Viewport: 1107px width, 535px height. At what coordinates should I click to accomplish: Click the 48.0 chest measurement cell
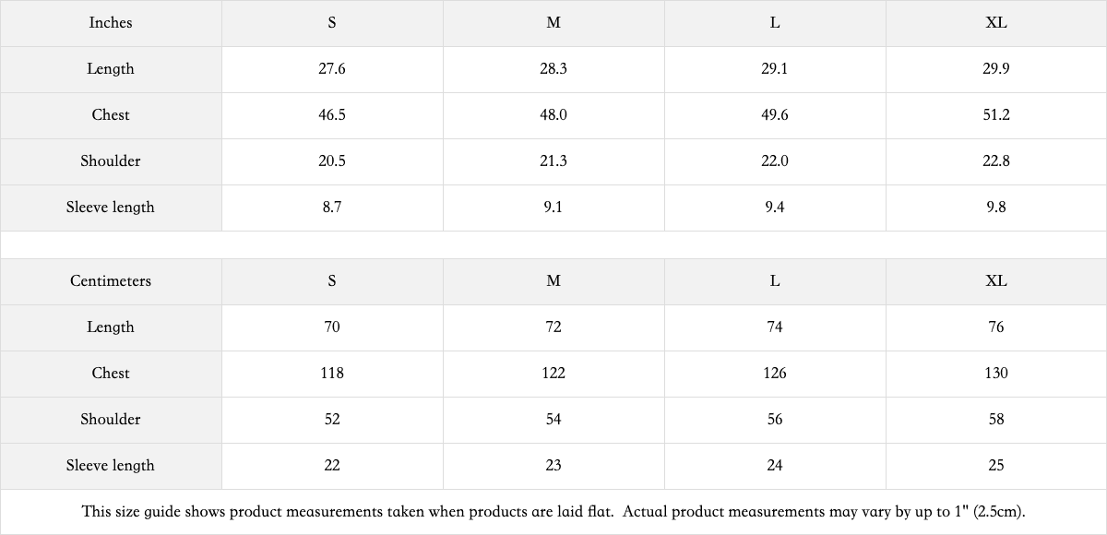coord(553,115)
